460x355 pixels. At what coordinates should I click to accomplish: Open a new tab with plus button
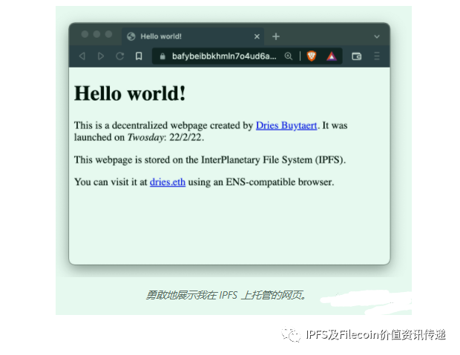point(276,36)
